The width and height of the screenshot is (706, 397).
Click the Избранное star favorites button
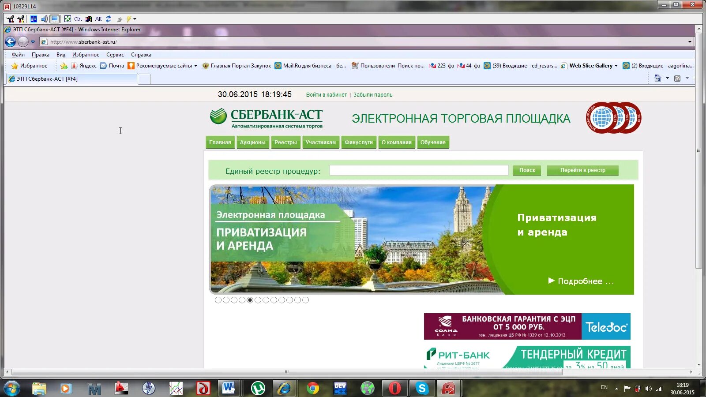pyautogui.click(x=30, y=66)
